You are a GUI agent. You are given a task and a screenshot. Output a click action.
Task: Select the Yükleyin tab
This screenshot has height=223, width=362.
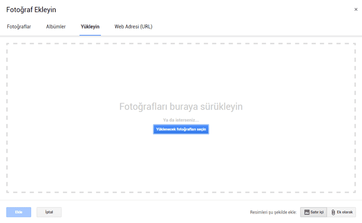click(90, 27)
